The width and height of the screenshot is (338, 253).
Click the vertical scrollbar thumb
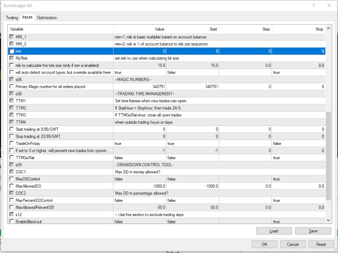click(328, 156)
